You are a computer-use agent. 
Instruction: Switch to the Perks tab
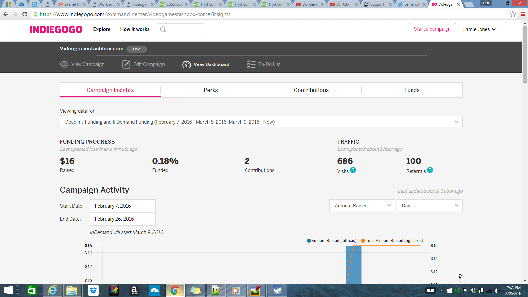point(211,90)
